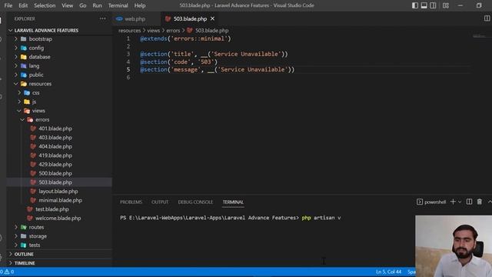The height and width of the screenshot is (277, 492).
Task: Split the terminal
Action: coord(469,202)
